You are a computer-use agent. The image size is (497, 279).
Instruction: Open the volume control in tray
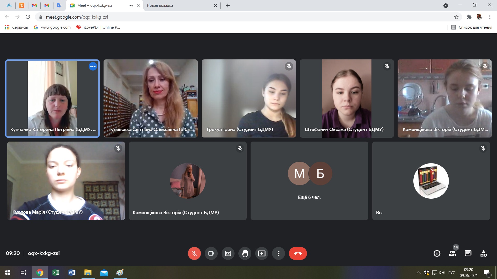click(x=442, y=273)
